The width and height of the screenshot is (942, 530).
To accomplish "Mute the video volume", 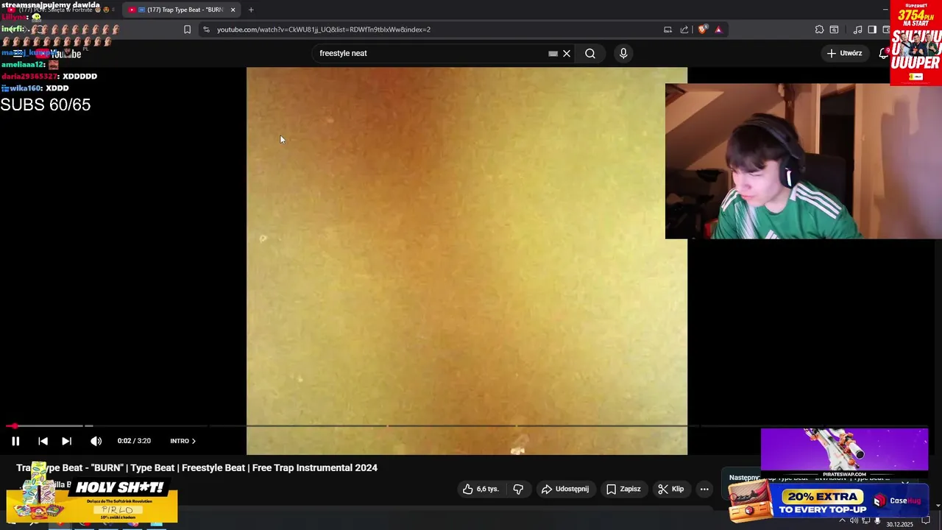I will click(x=96, y=441).
